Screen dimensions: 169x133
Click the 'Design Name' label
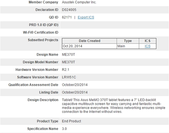[x=47, y=55]
